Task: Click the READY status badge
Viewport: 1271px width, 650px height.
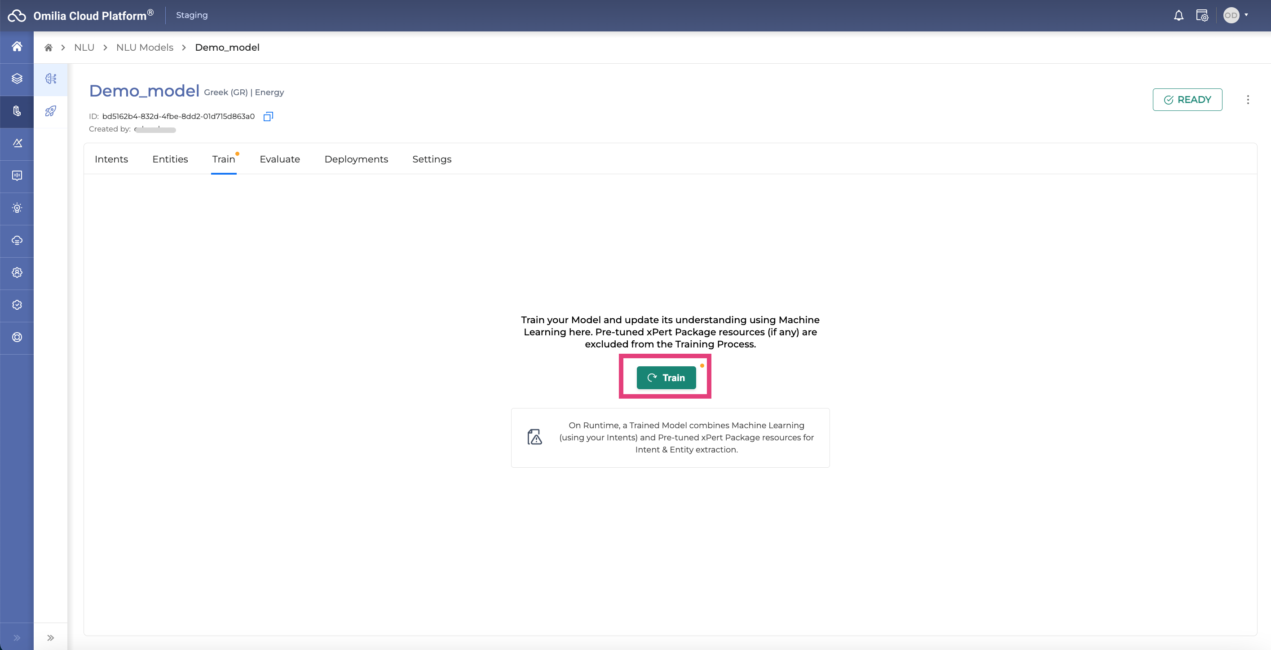Action: (1187, 100)
